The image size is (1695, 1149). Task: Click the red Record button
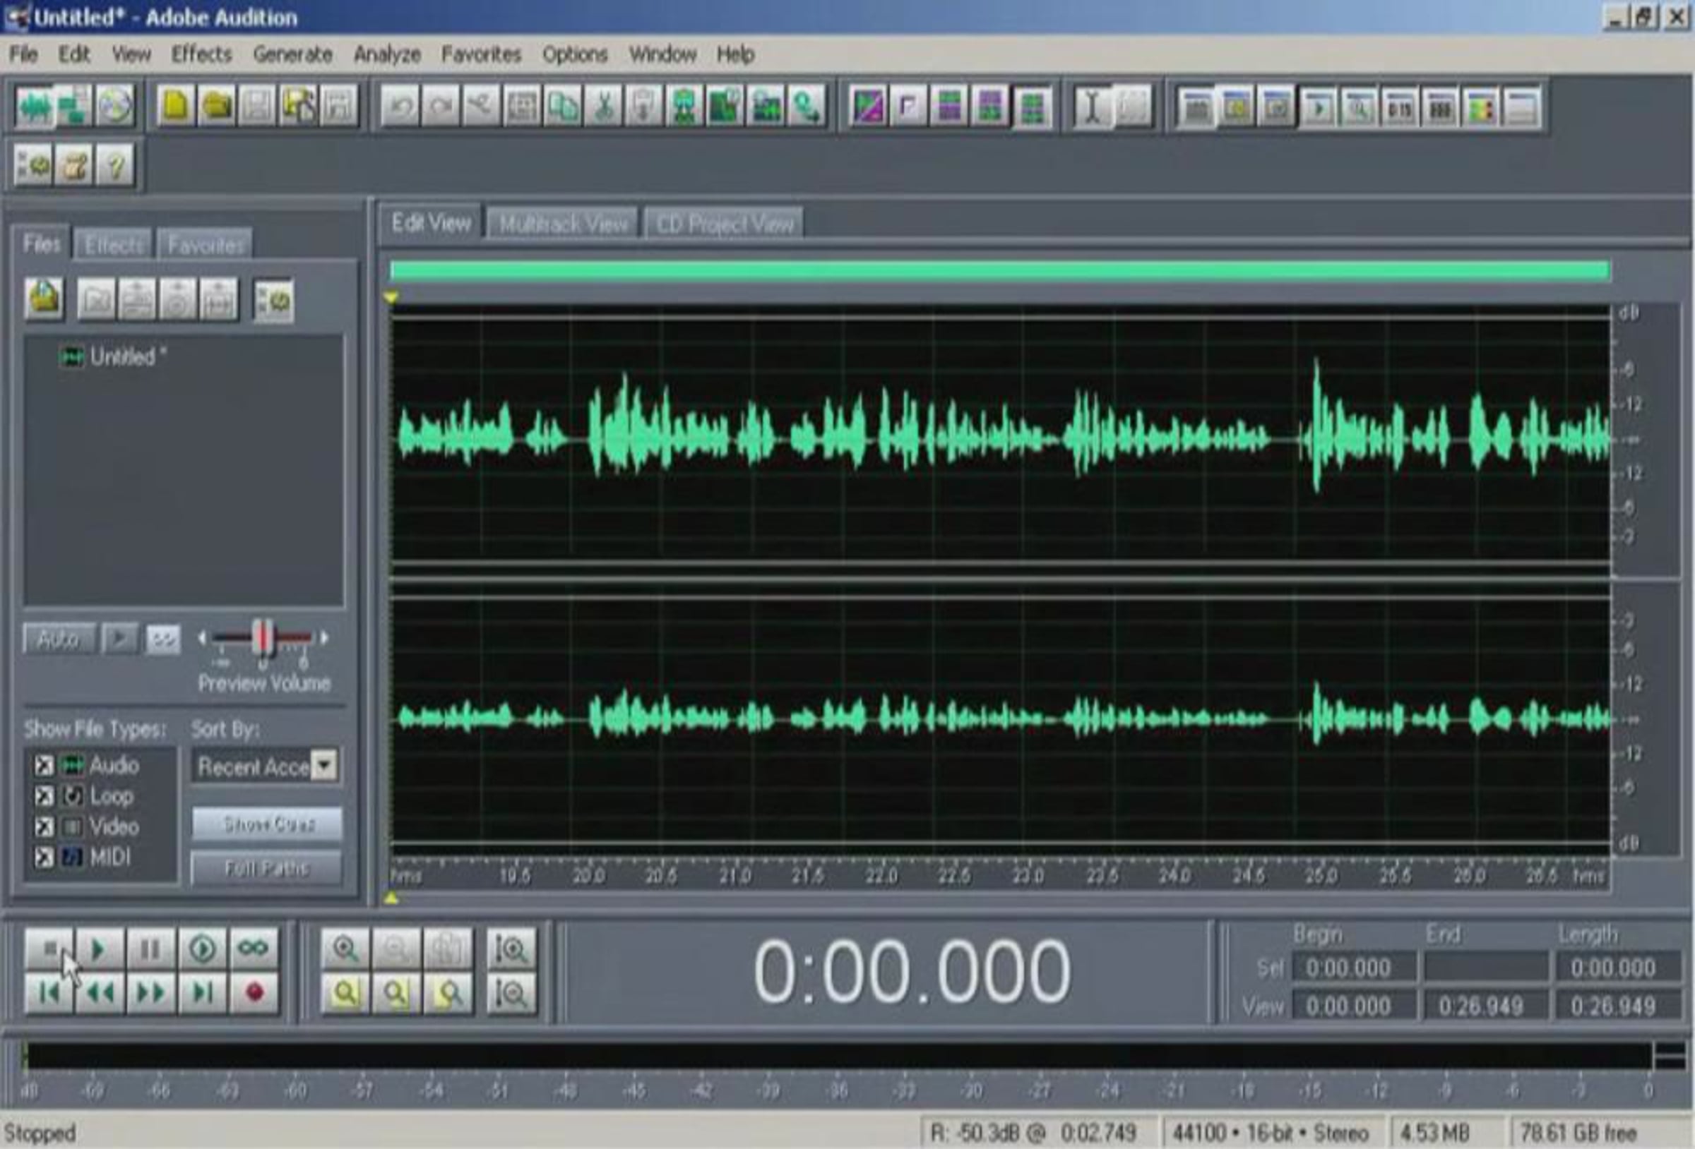[x=253, y=992]
